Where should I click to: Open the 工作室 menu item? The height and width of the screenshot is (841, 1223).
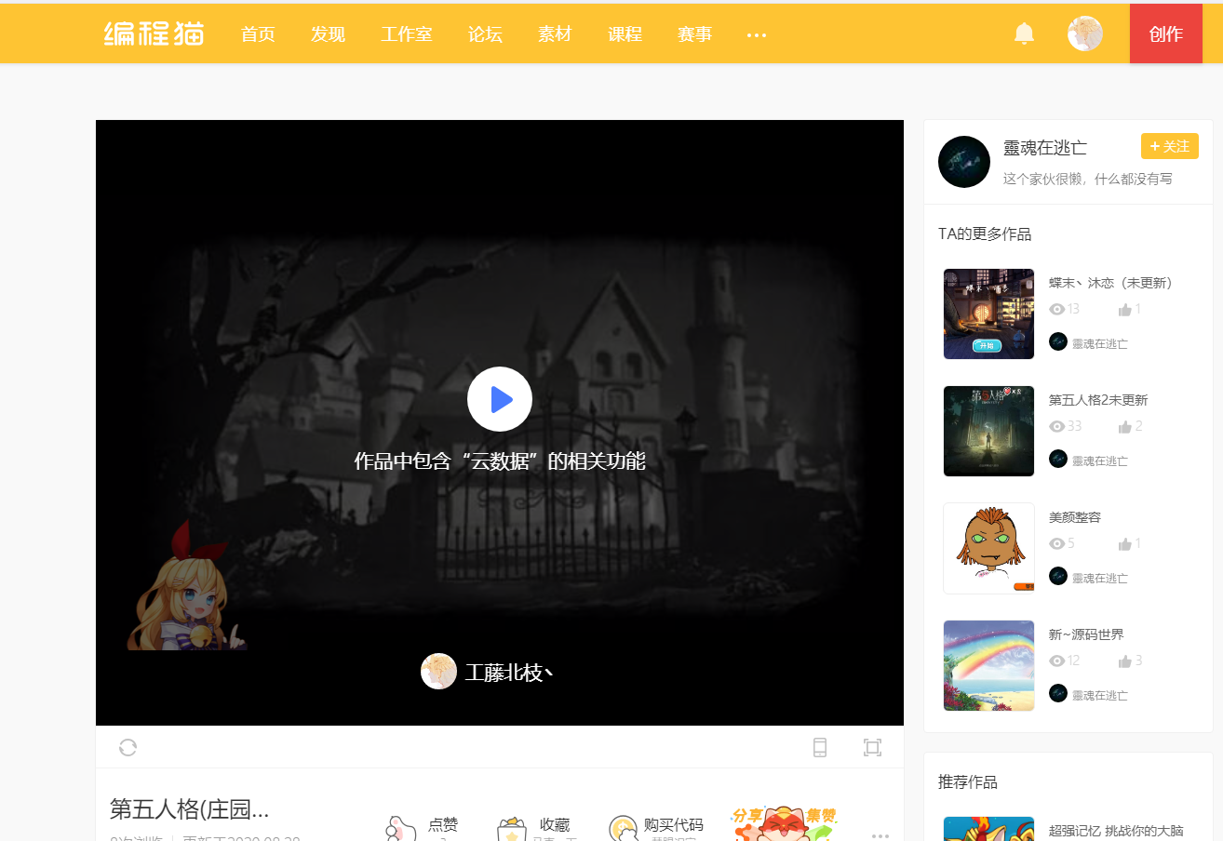(407, 34)
